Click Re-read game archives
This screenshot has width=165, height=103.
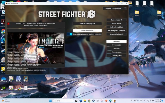[116, 31]
